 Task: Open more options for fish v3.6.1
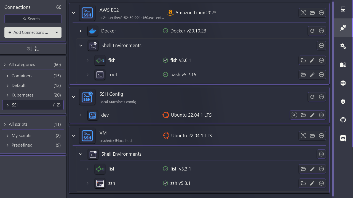[321, 60]
